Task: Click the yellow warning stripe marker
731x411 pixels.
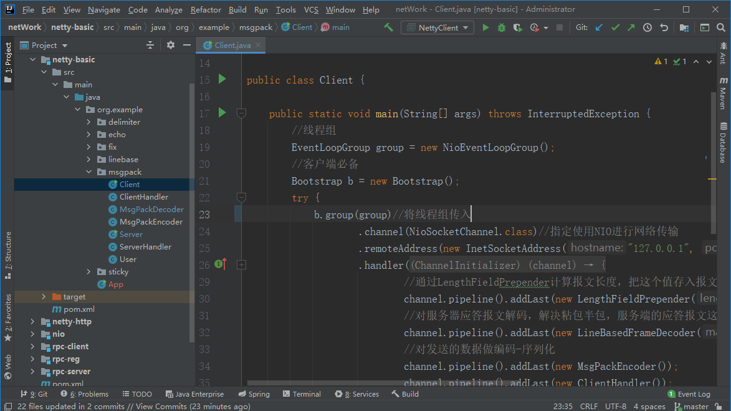Action: coord(712,179)
